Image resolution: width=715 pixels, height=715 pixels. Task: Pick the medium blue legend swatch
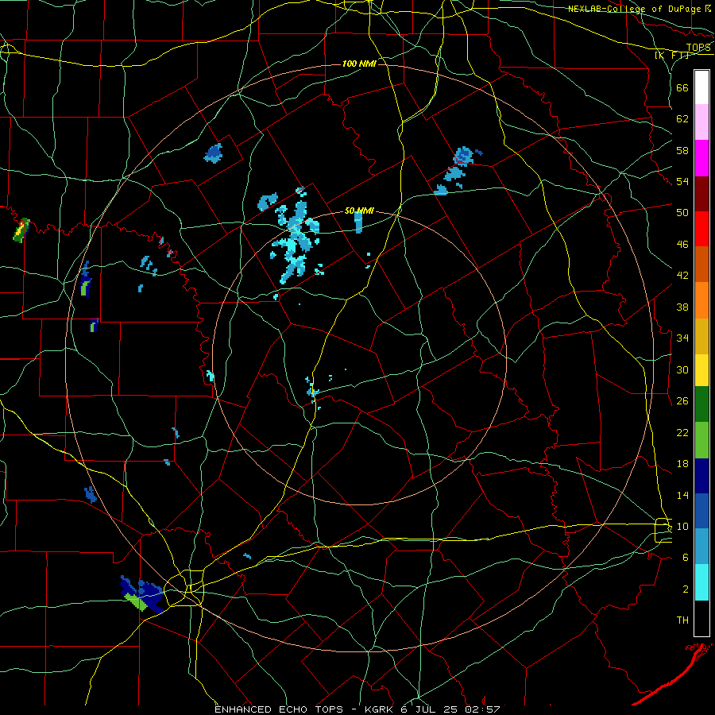pyautogui.click(x=701, y=511)
